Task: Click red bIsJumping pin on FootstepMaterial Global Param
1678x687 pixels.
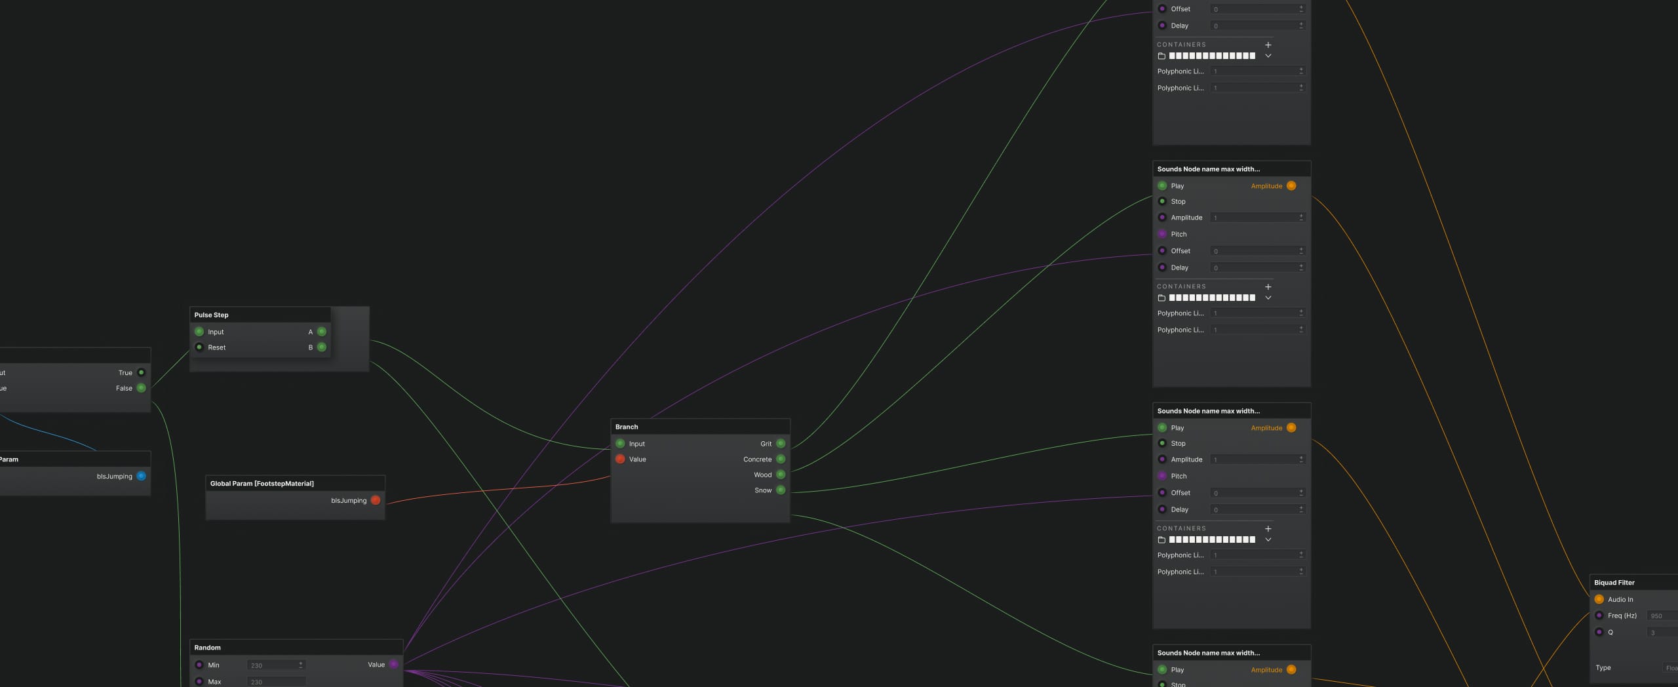Action: [x=376, y=500]
